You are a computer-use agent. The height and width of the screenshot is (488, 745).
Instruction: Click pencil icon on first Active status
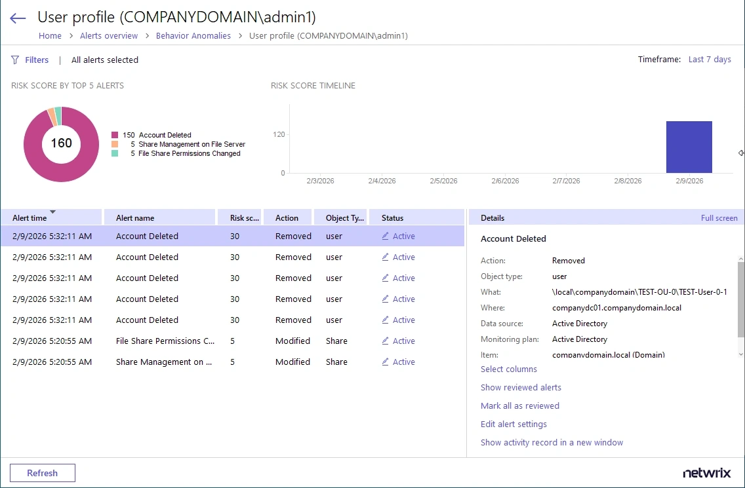tap(386, 236)
